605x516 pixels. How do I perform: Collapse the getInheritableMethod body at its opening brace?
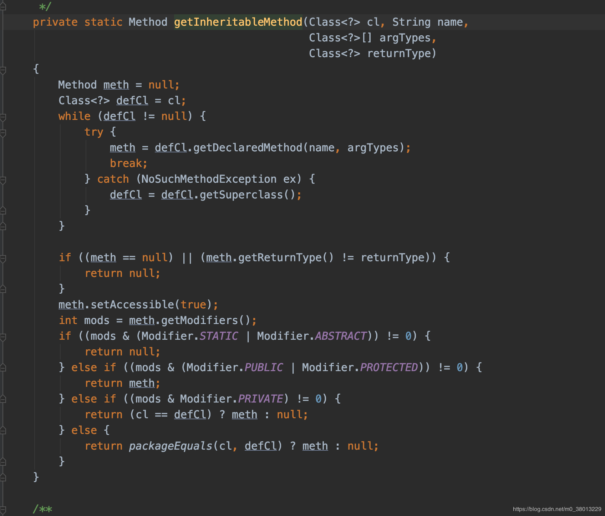[3, 70]
